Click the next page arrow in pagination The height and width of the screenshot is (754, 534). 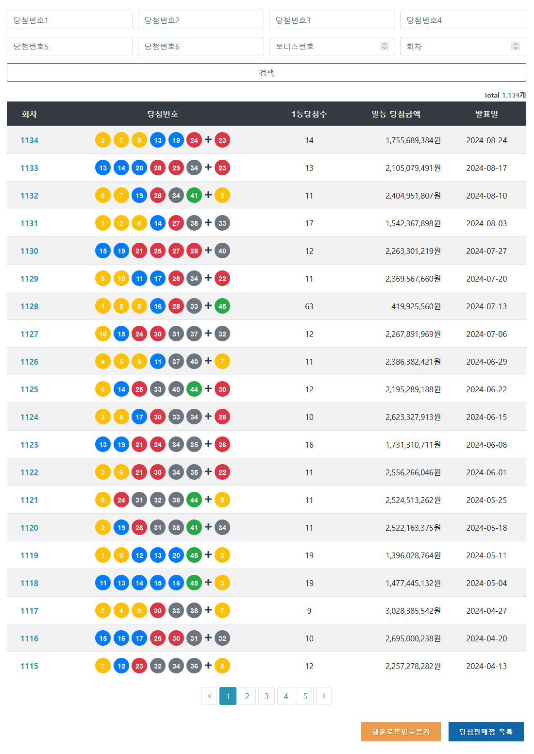[324, 696]
